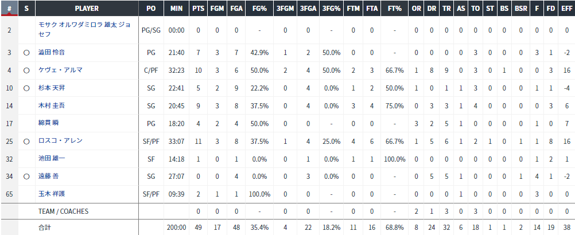
Task: Click the EFF column header
Action: 565,9
